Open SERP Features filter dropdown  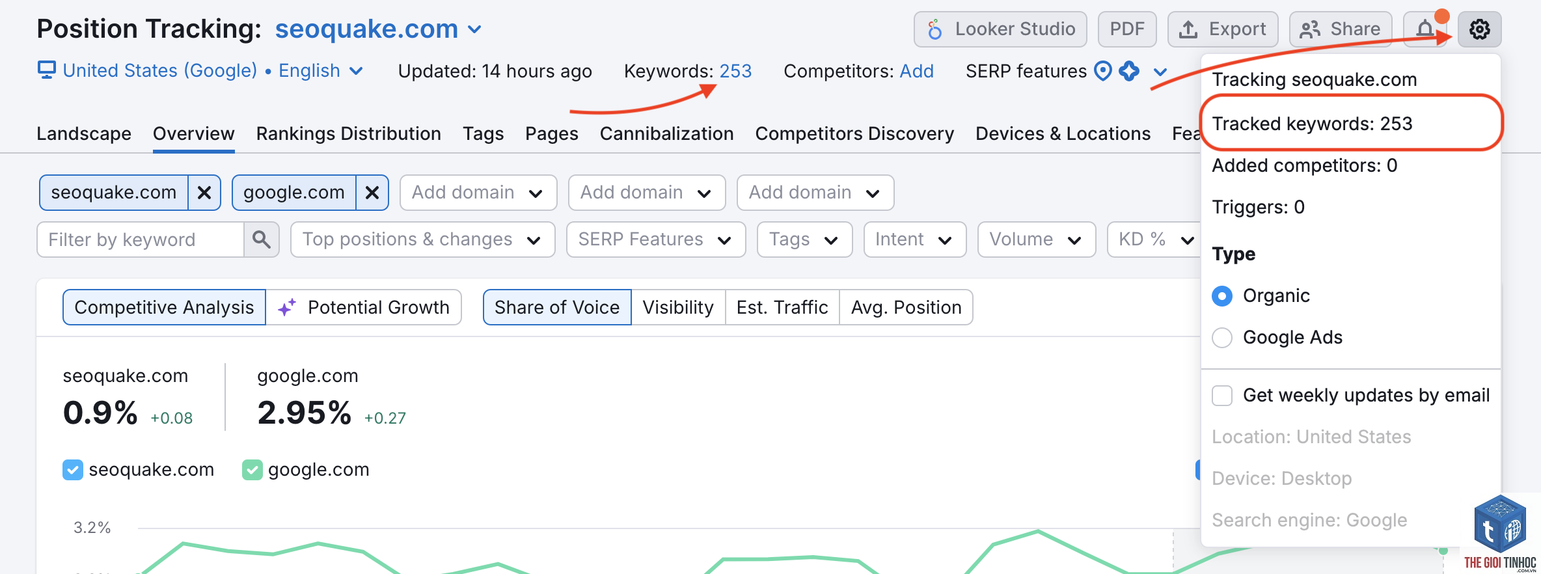point(656,239)
